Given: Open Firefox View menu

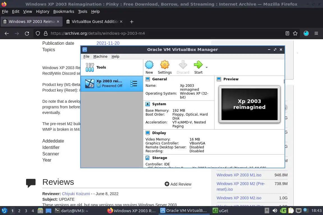Looking at the screenshot, I should point(27,11).
